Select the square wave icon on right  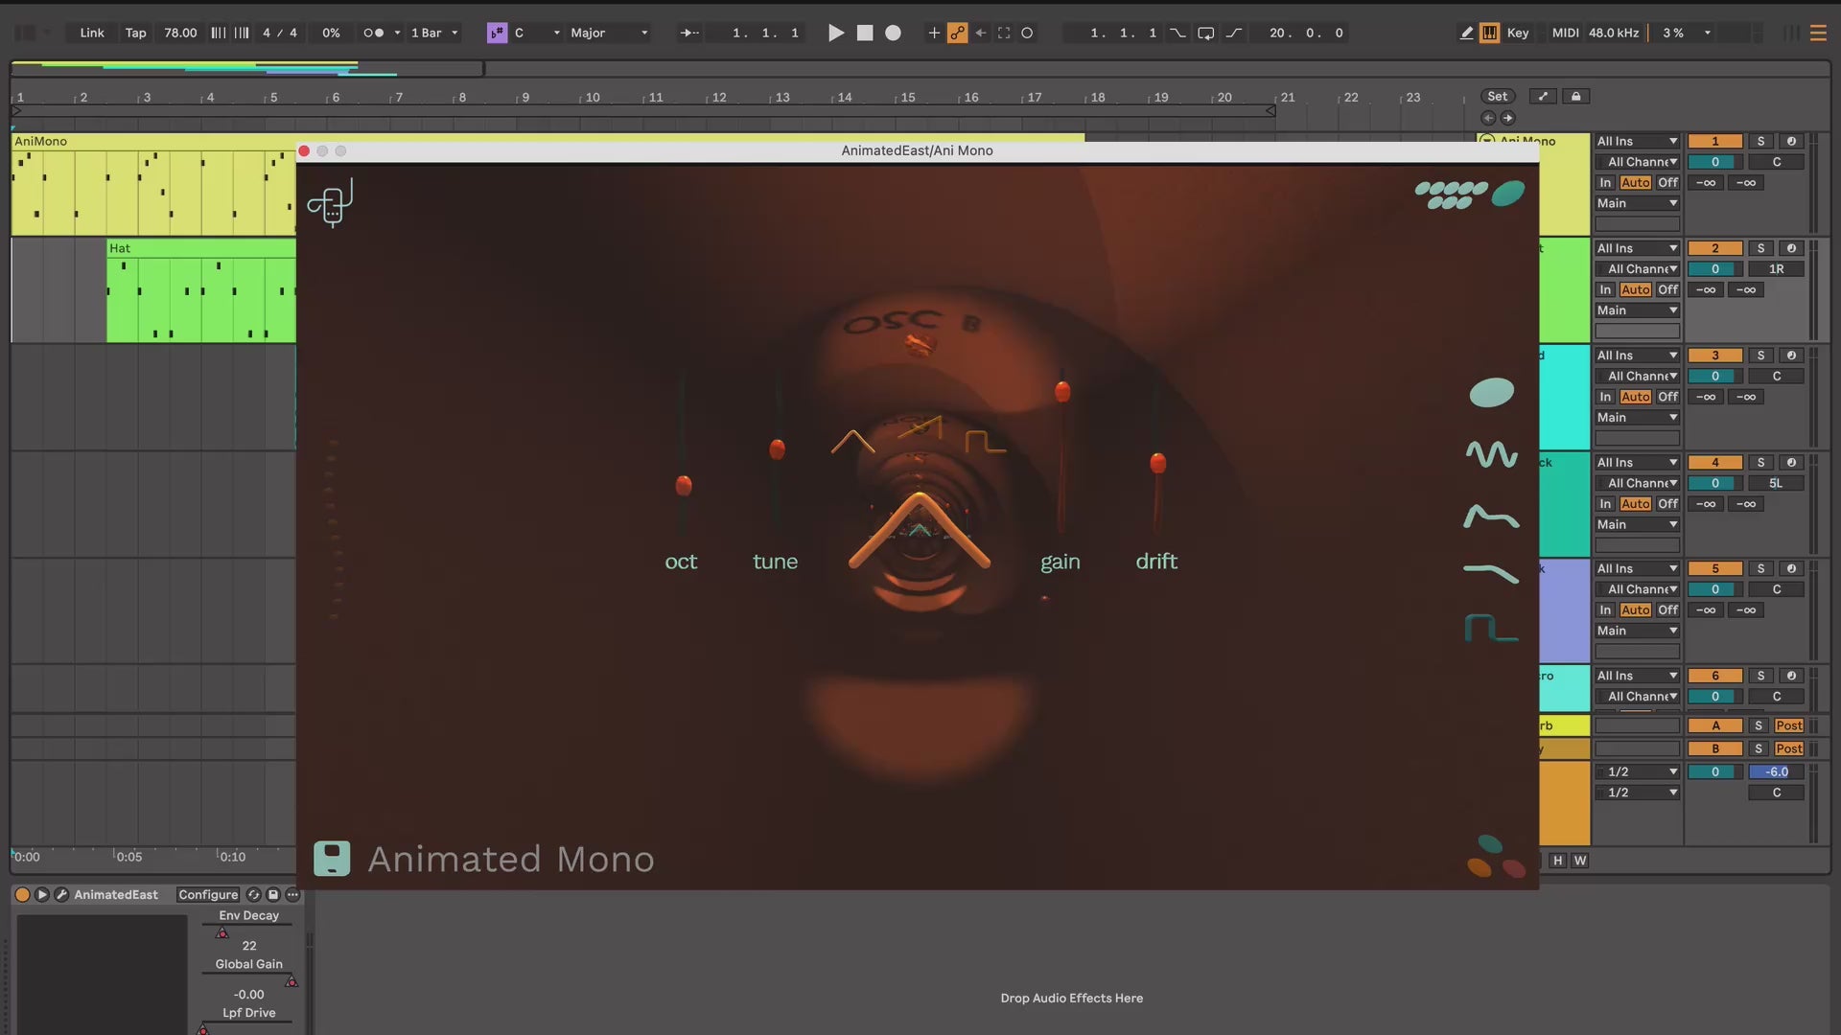(1491, 629)
